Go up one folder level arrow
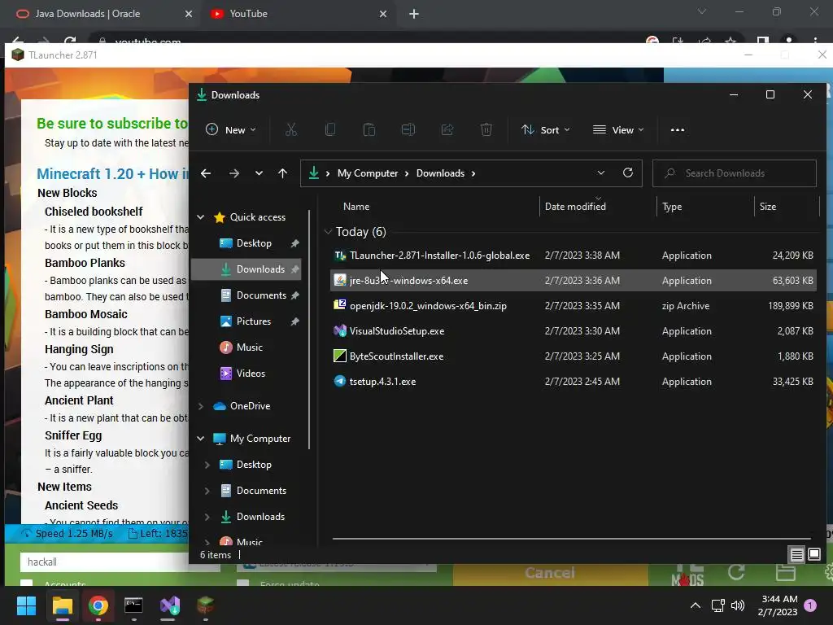 (282, 173)
